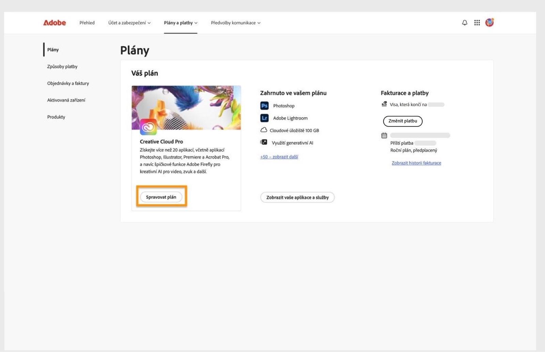Image resolution: width=545 pixels, height=352 pixels.
Task: Click the Změnit platbu button
Action: pos(403,121)
